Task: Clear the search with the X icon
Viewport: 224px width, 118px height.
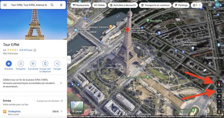Action: pos(61,5)
